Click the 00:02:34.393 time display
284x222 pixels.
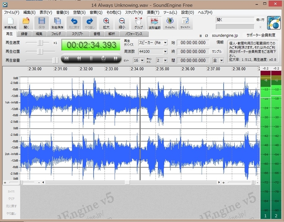tap(91, 45)
